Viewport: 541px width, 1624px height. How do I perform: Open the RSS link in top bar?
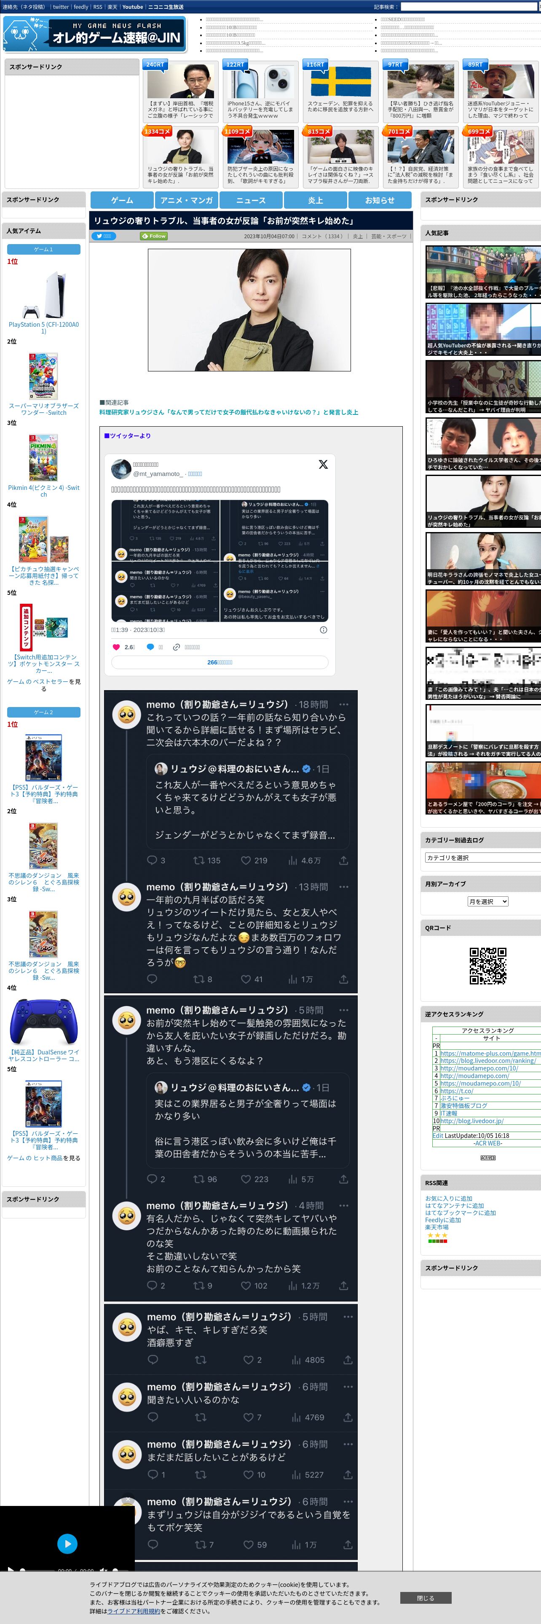[x=98, y=7]
